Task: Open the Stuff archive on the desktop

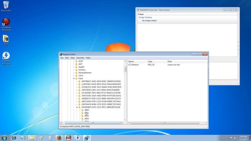Action: click(x=6, y=40)
